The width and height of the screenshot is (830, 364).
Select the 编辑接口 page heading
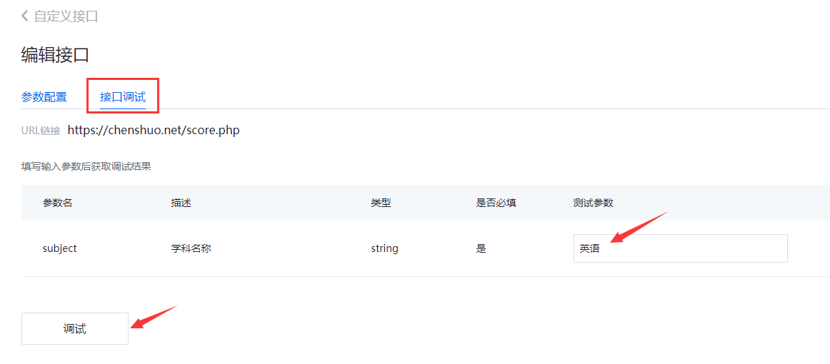[55, 54]
